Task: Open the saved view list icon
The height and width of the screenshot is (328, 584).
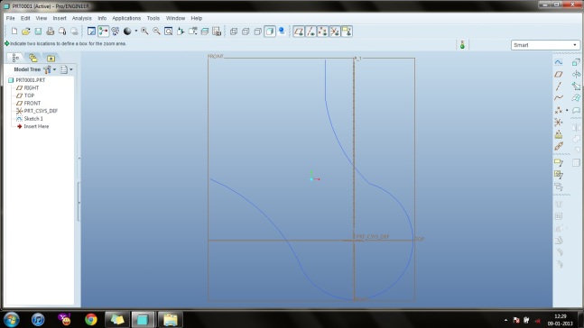Action: 192,32
